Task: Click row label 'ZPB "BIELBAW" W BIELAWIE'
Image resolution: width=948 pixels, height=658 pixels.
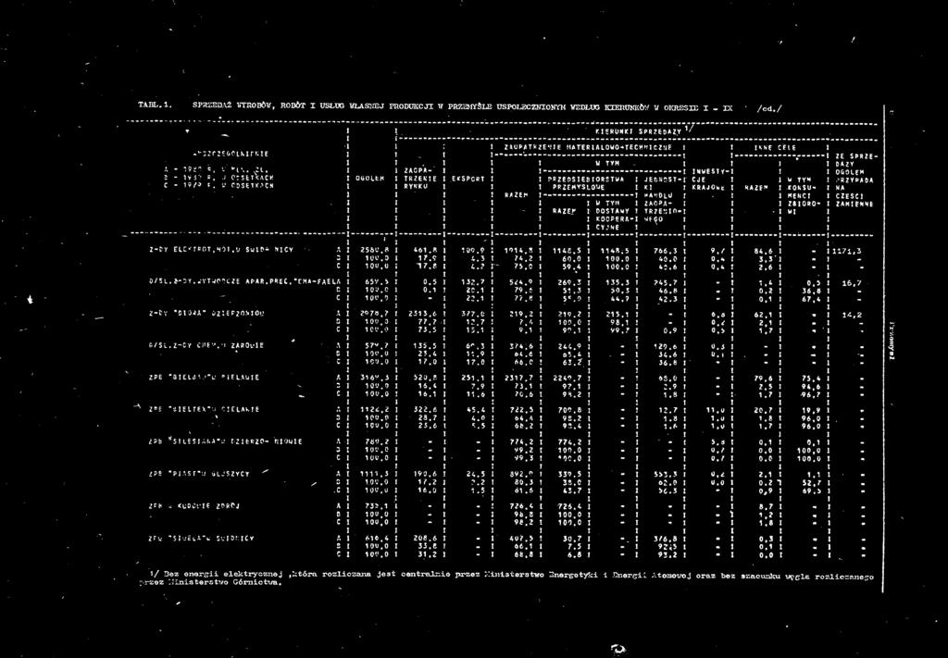Action: [x=205, y=377]
